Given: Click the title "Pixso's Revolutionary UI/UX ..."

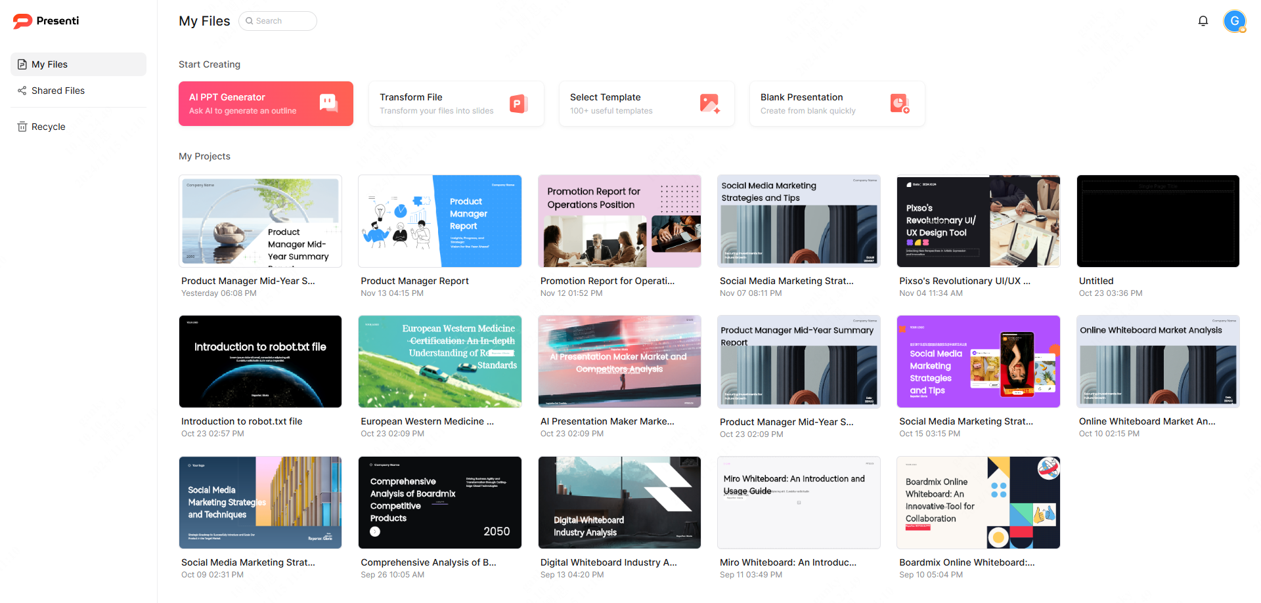Looking at the screenshot, I should pyautogui.click(x=965, y=281).
